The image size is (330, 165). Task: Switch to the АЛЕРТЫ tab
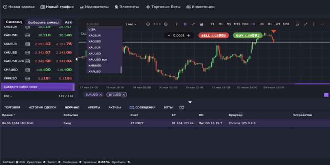point(94,108)
